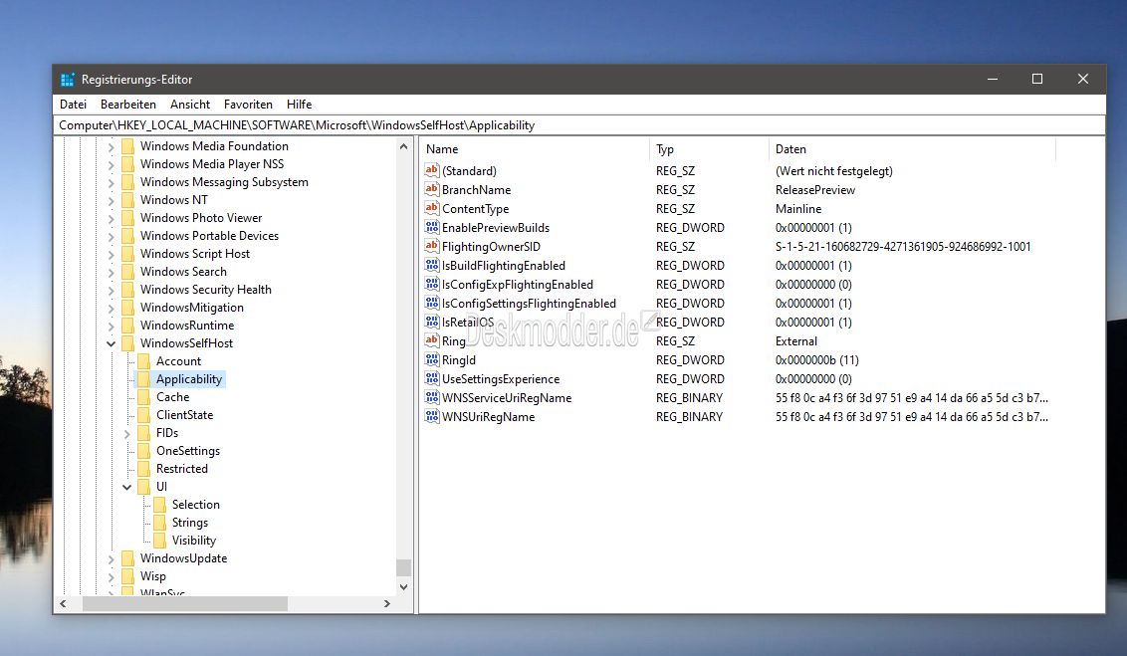The image size is (1127, 656).
Task: Click the DWORD icon beside IsBuildFlightingEnabled
Action: [431, 265]
